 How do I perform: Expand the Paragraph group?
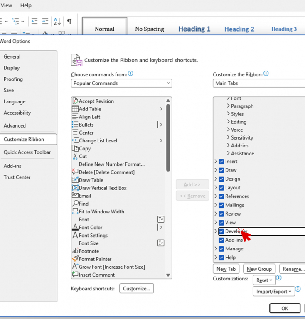click(x=228, y=106)
